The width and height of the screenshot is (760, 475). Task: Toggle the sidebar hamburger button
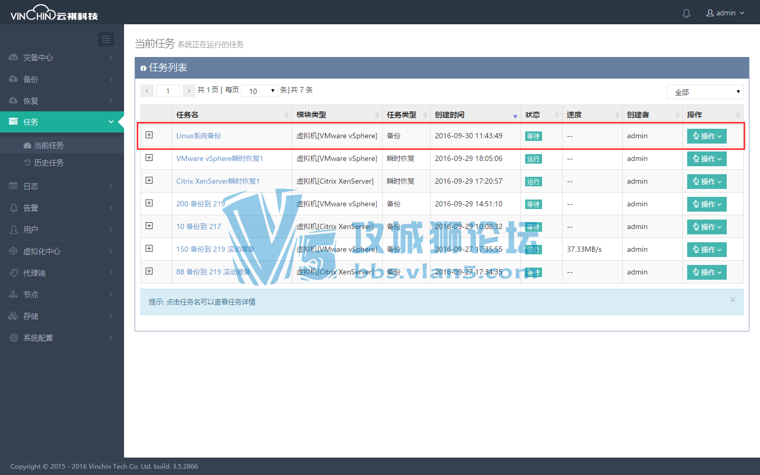click(x=106, y=39)
